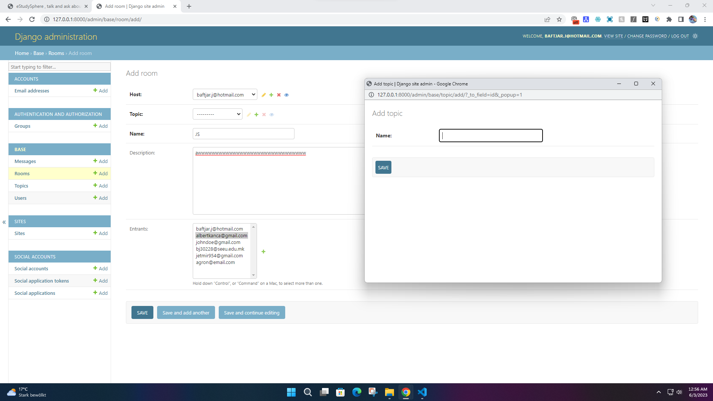Click main page SAVE button

click(142, 312)
